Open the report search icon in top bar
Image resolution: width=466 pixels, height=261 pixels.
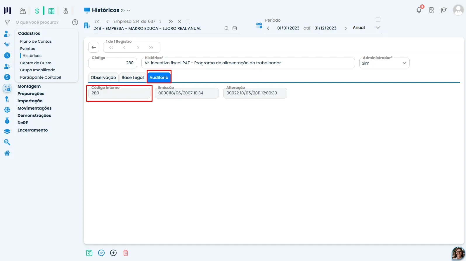[432, 10]
